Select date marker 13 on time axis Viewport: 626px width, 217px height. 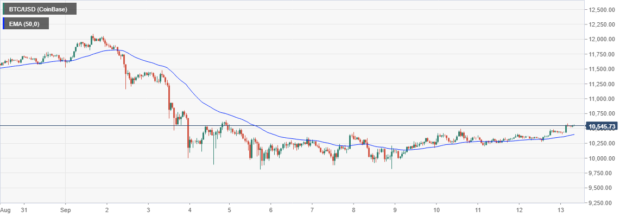coord(559,209)
